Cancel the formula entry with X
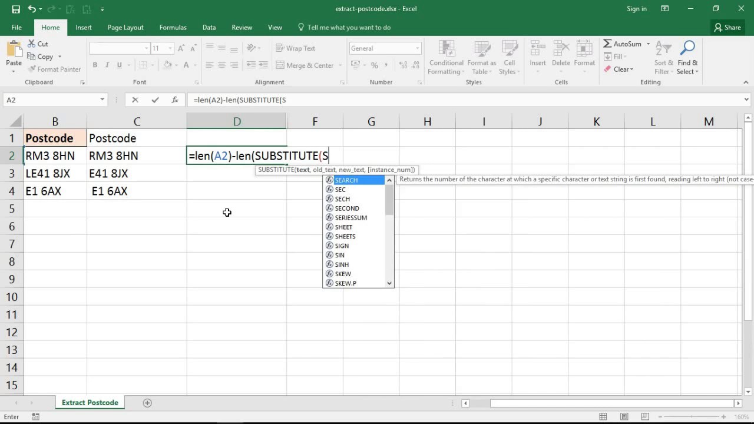 tap(135, 100)
